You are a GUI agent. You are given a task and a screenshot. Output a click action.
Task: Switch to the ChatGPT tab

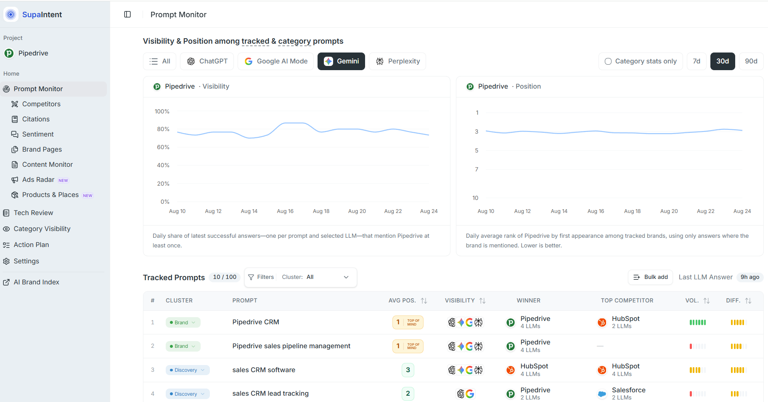click(207, 61)
